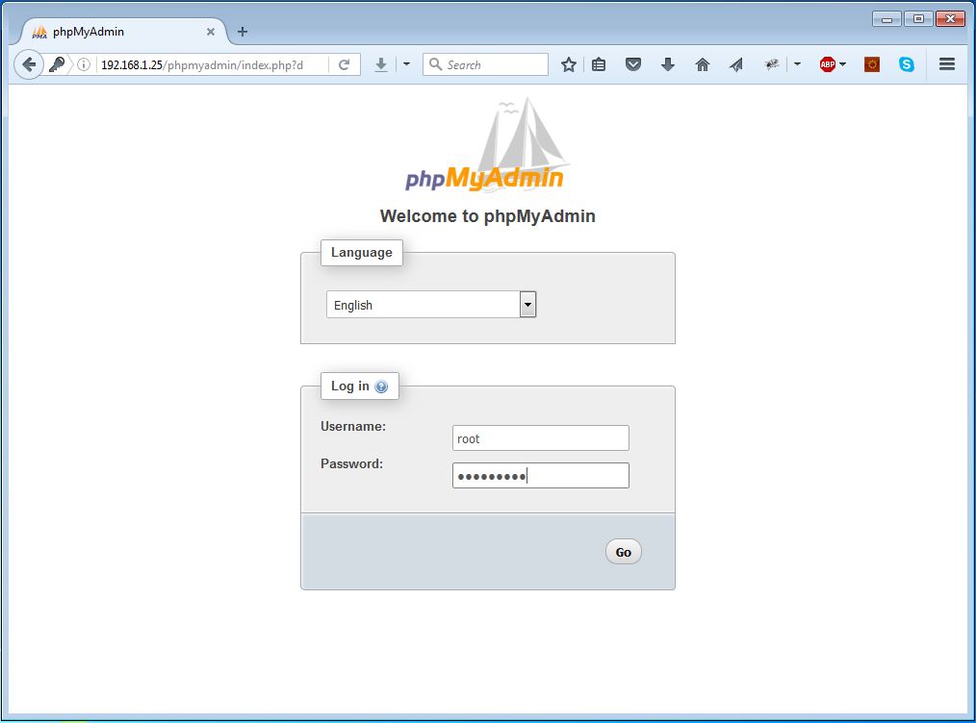Focus the browser Search box
Image resolution: width=976 pixels, height=723 pixels.
click(485, 64)
